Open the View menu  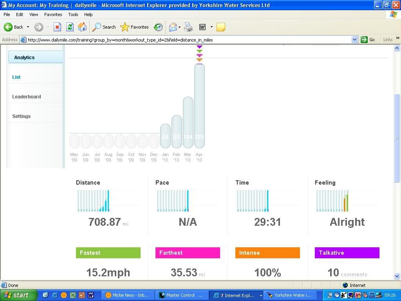pyautogui.click(x=34, y=15)
